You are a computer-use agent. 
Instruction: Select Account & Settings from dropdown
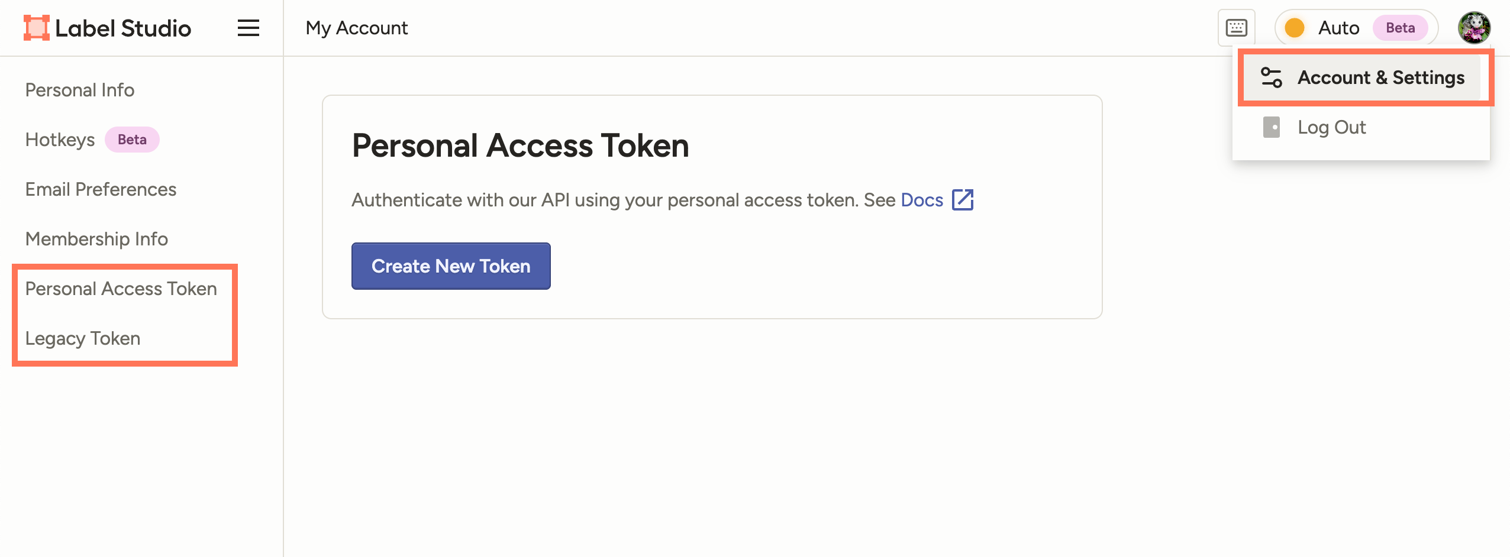pyautogui.click(x=1380, y=77)
